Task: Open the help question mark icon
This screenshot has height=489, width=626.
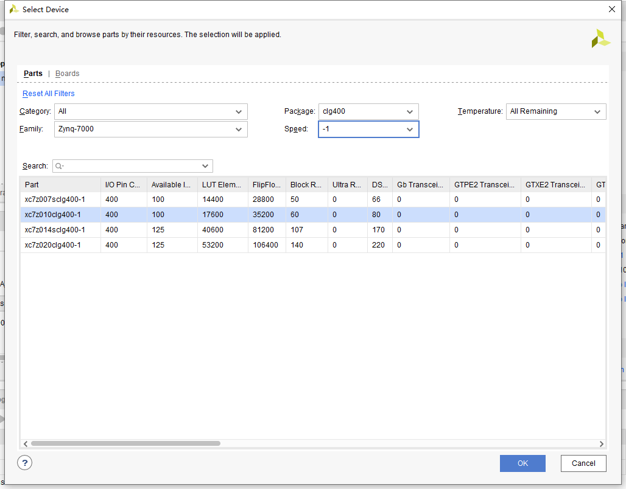Action: (25, 463)
